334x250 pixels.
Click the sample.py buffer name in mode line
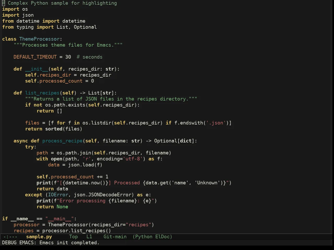[x=39, y=237]
